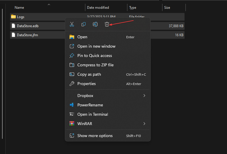The width and height of the screenshot is (227, 154).
Task: Choose Open in Terminal
Action: click(x=92, y=114)
